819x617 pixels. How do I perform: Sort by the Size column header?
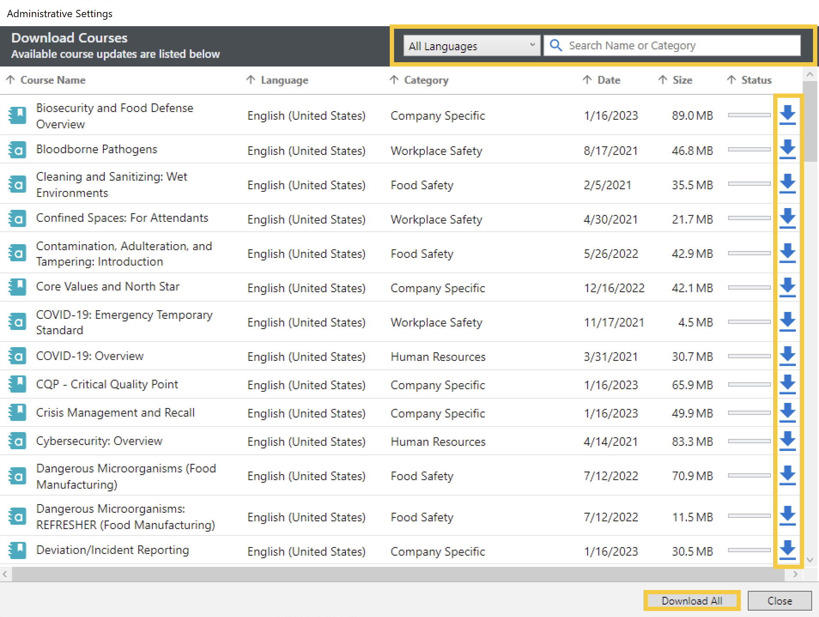point(682,80)
